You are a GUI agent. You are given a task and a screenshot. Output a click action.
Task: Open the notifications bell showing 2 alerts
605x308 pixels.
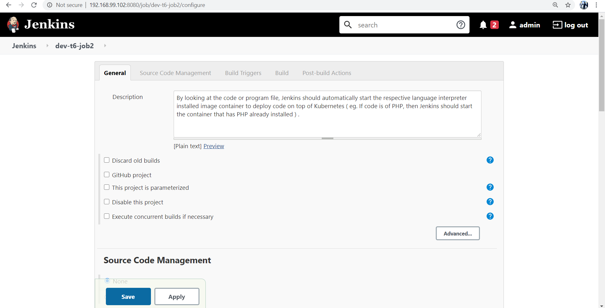click(x=483, y=25)
